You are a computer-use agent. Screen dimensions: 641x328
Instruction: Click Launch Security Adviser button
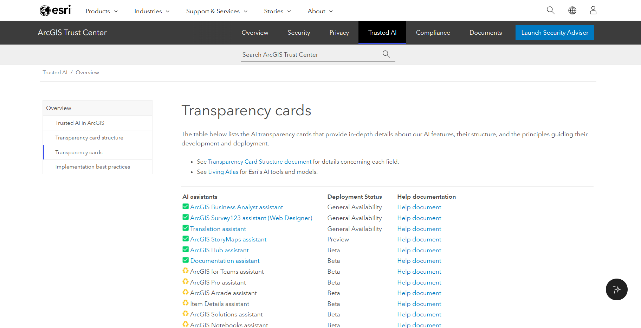coord(555,33)
